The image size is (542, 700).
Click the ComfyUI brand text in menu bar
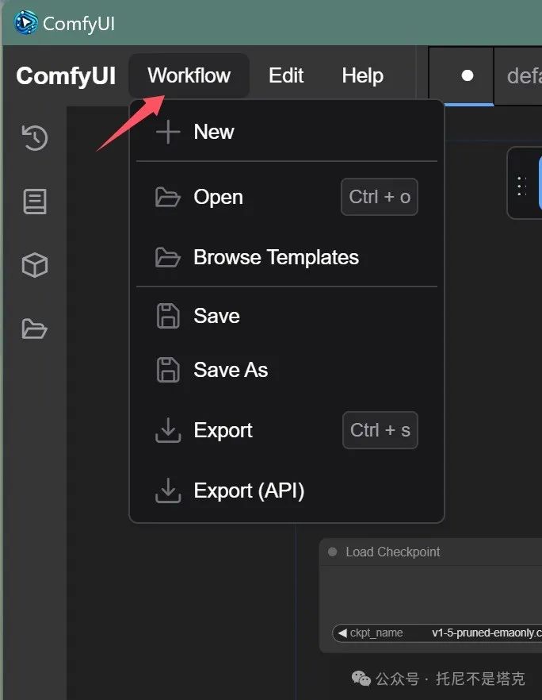click(x=66, y=76)
